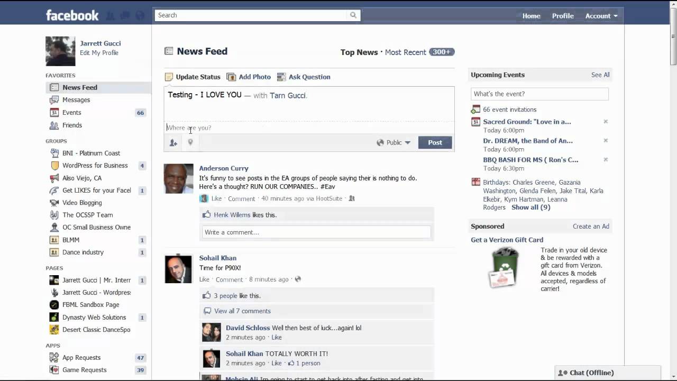Click the Verizon ad image
Viewport: 677px width, 381px height.
coord(503,268)
